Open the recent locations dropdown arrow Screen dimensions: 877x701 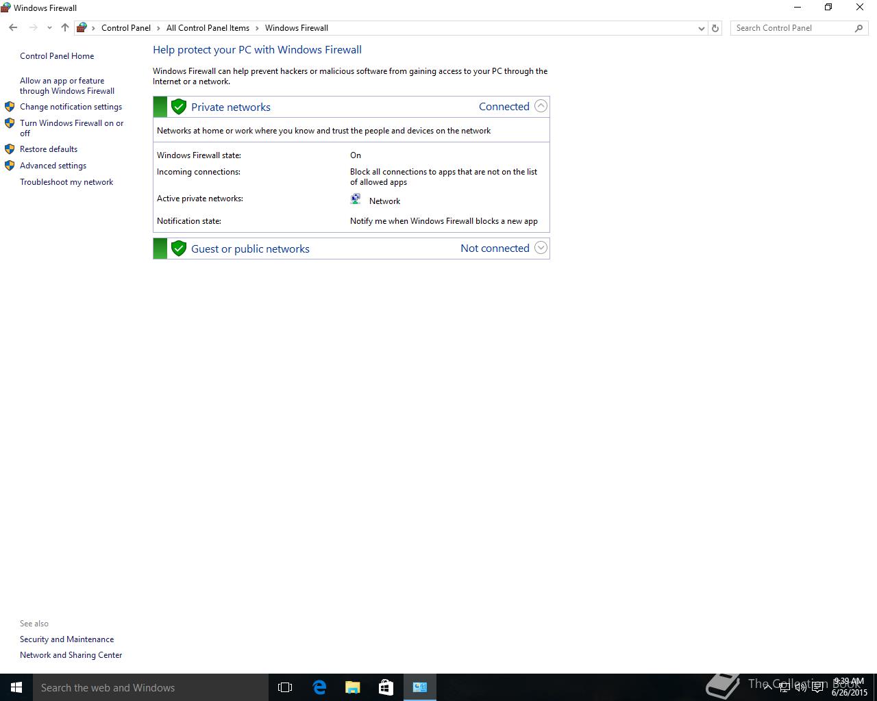pos(49,28)
